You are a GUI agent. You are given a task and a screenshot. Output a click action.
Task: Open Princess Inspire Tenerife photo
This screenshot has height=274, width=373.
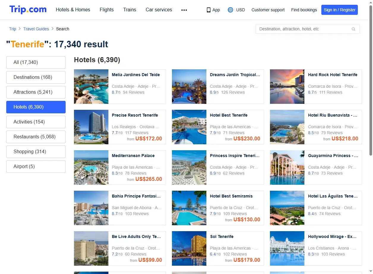click(x=189, y=167)
